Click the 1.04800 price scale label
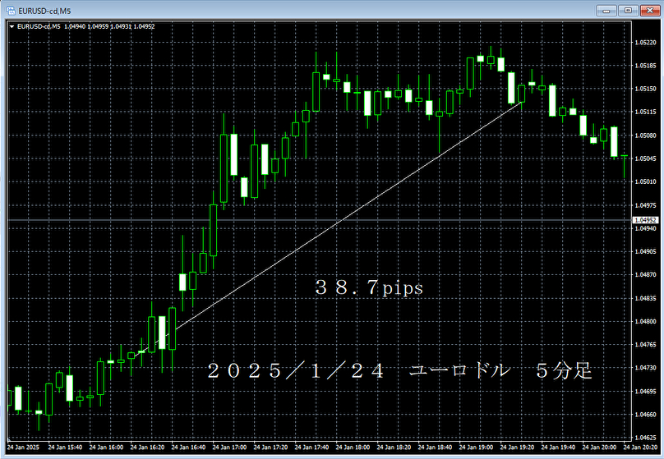 pos(645,322)
